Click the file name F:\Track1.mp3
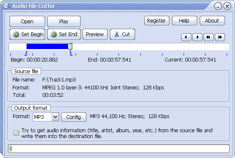The image size is (235, 158). (59, 79)
